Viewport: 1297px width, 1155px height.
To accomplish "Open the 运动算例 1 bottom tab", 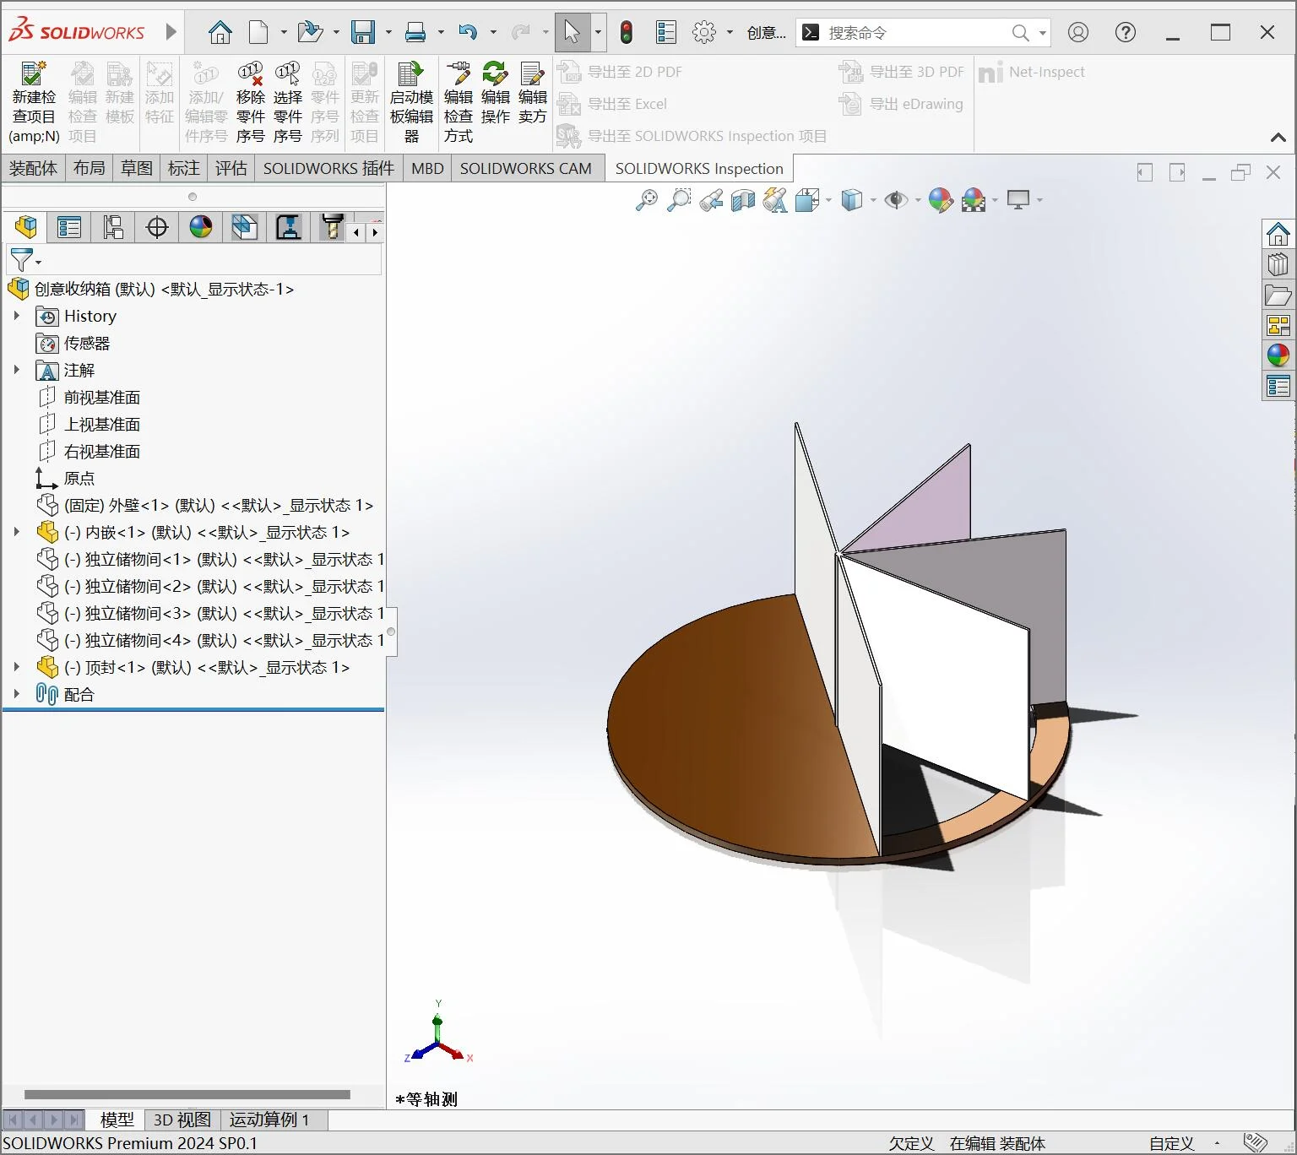I will pyautogui.click(x=269, y=1120).
